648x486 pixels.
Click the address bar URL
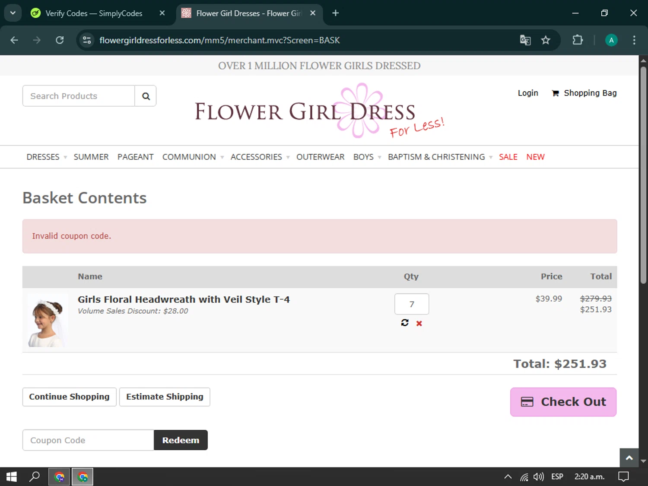(219, 40)
